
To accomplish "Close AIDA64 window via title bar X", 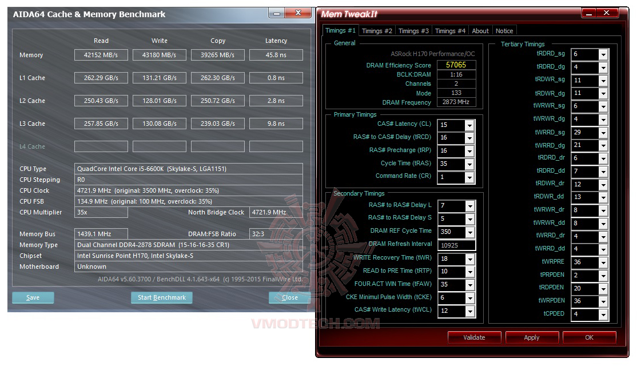I will click(x=298, y=13).
